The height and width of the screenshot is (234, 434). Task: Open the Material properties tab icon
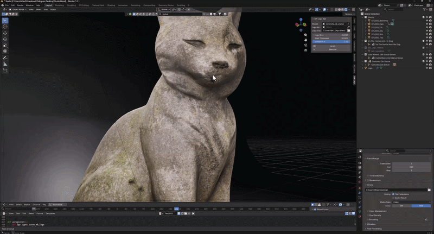pos(360,217)
